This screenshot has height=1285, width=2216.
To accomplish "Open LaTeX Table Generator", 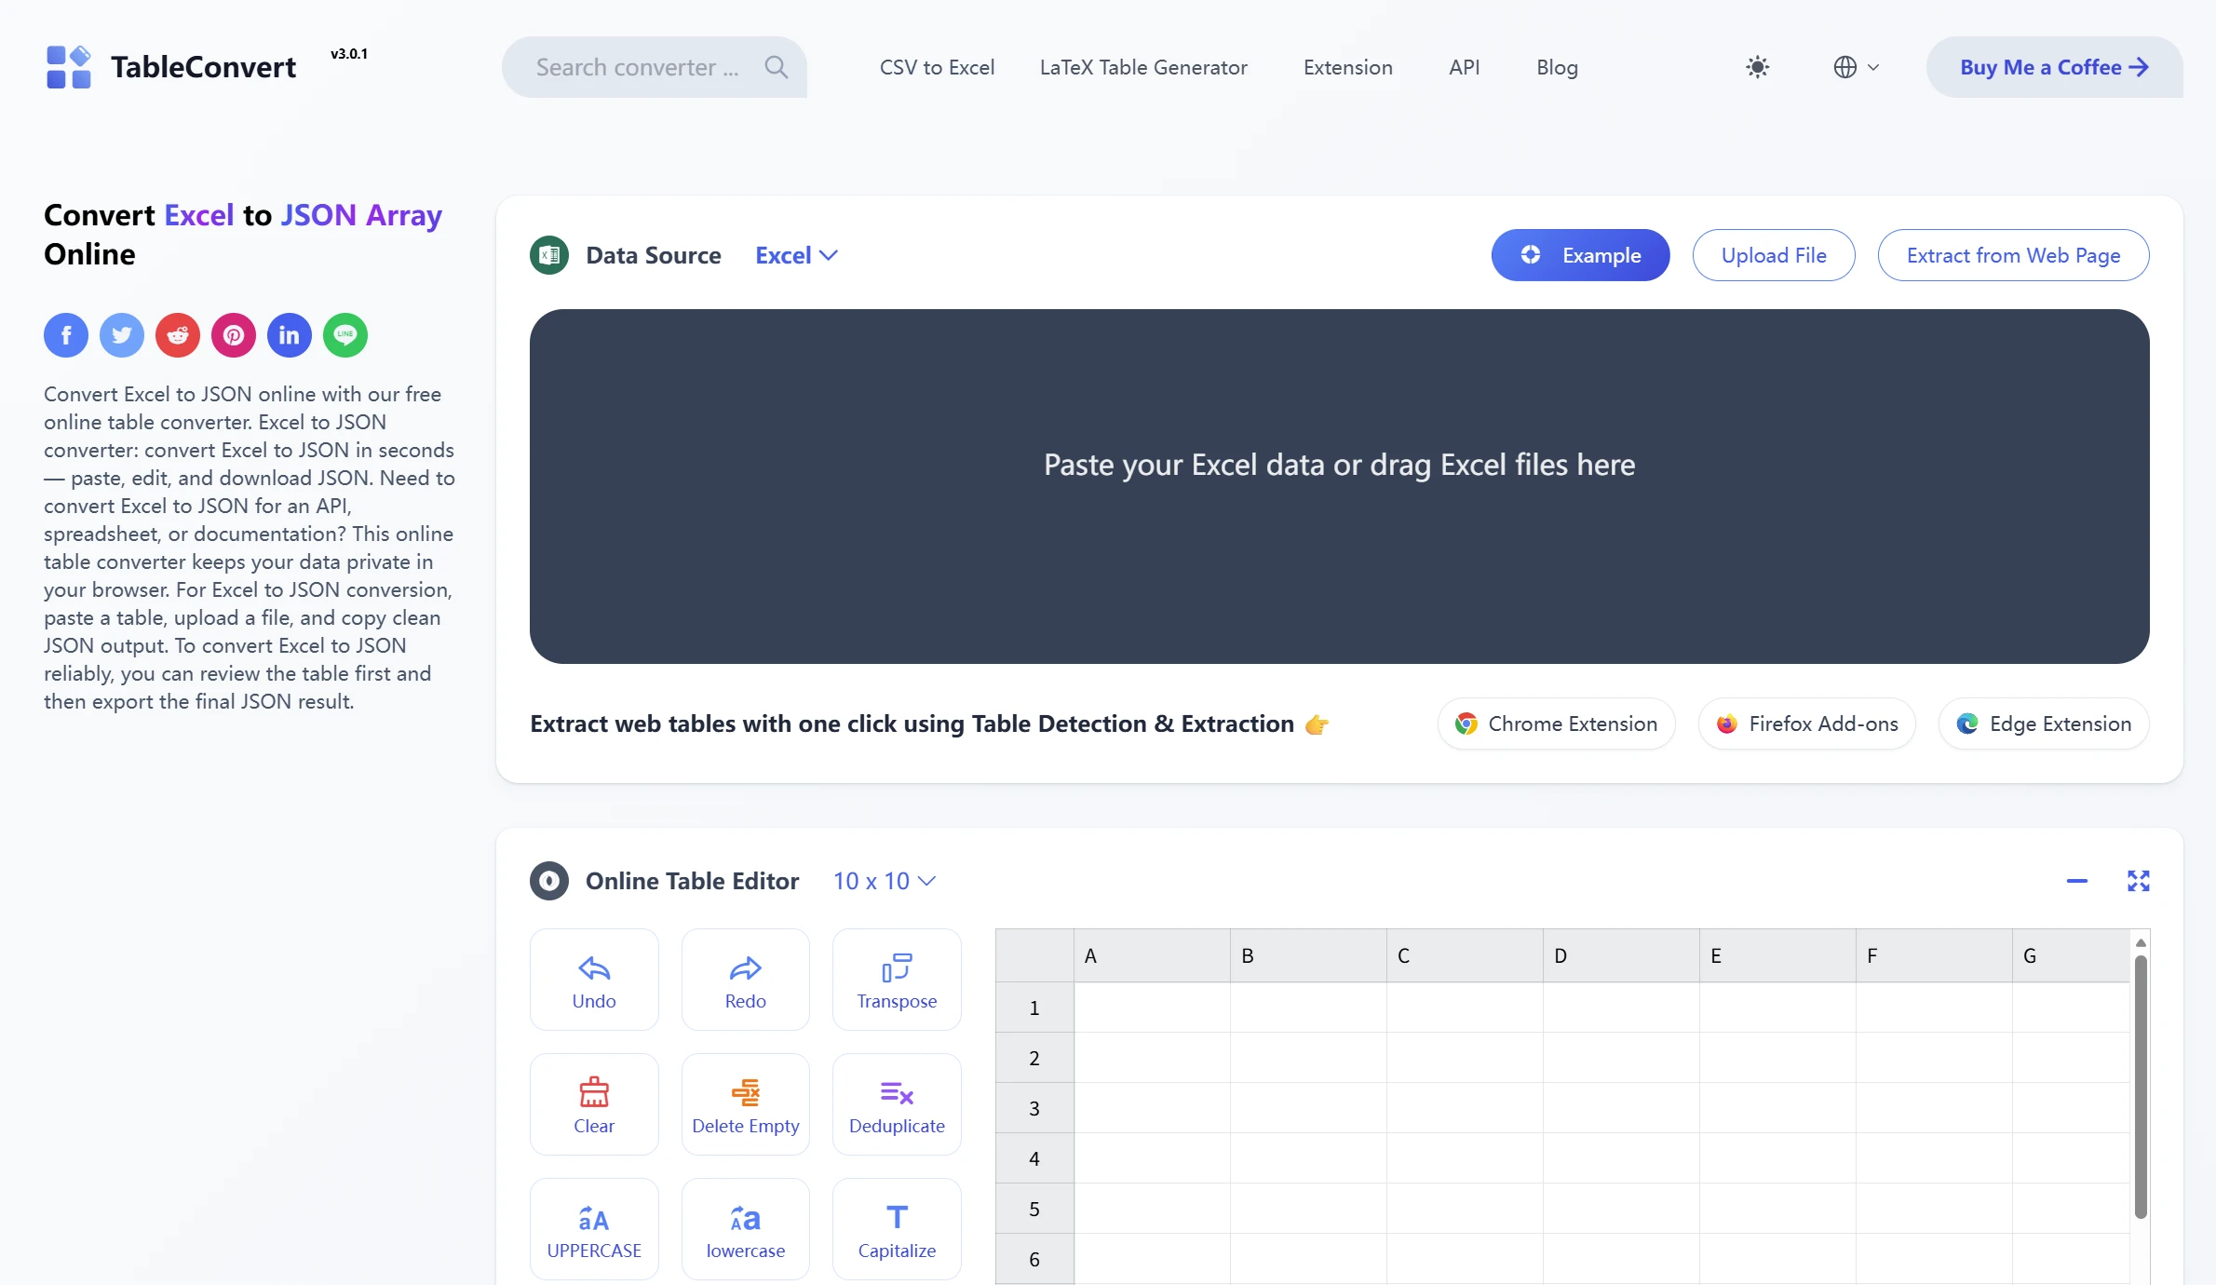I will pyautogui.click(x=1143, y=67).
